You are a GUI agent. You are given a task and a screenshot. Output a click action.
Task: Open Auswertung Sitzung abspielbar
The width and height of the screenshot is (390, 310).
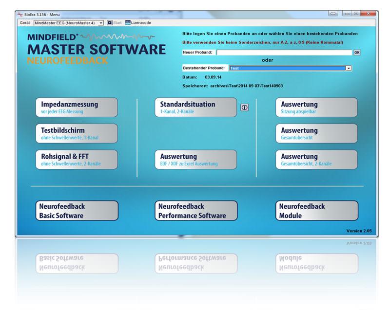[x=316, y=107]
